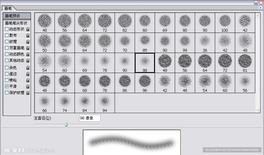Click the lock icon next to 动态颜色
The height and width of the screenshot is (155, 264).
(28, 54)
